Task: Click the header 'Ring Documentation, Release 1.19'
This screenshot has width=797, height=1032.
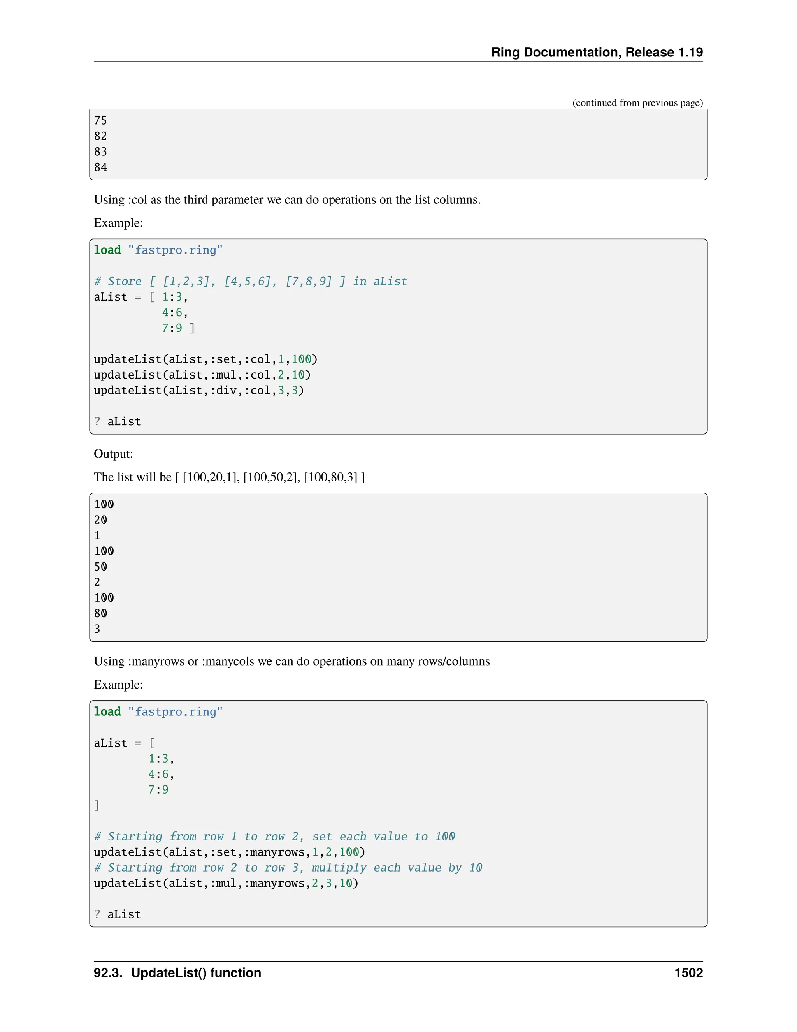Action: [597, 52]
